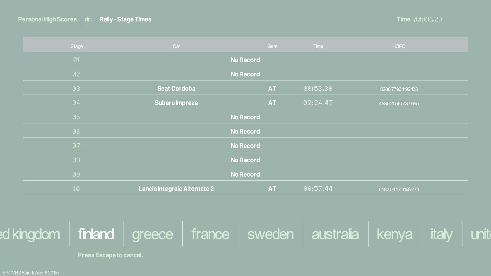
Task: Open the australia country tab
Action: point(335,234)
